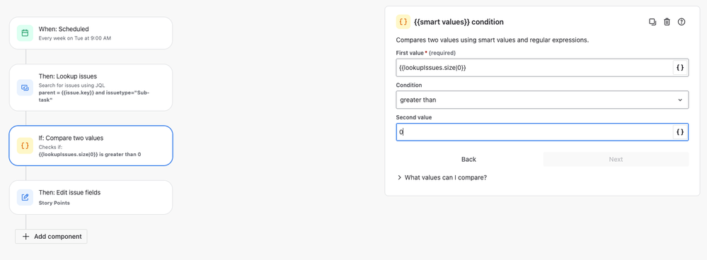This screenshot has width=707, height=260.
Task: Select the 'Then: Lookup issues' component
Action: 91,88
